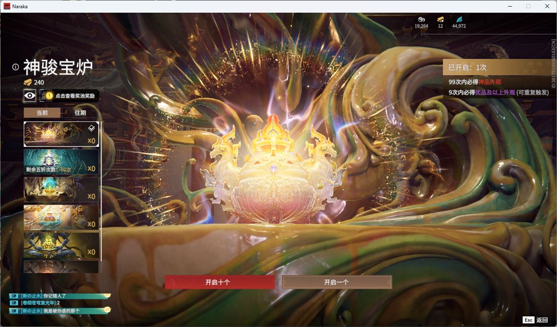Click channel icon beside 我是被你虐的那个 message
This screenshot has height=327, width=557.
[x=14, y=311]
